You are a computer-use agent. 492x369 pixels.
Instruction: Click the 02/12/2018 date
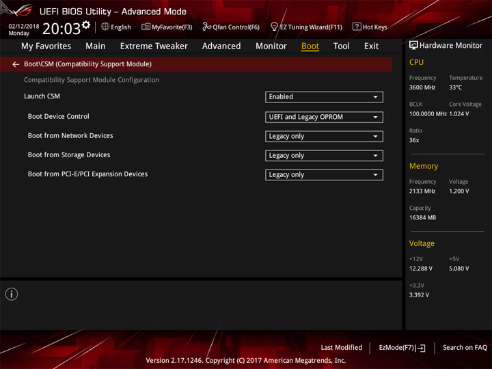[24, 27]
